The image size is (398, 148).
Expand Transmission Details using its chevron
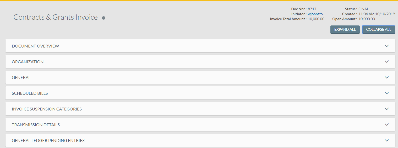[x=387, y=125]
